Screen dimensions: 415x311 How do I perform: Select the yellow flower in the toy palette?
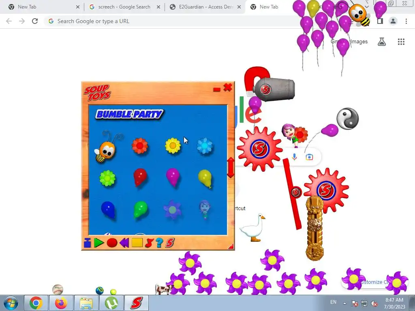click(173, 145)
